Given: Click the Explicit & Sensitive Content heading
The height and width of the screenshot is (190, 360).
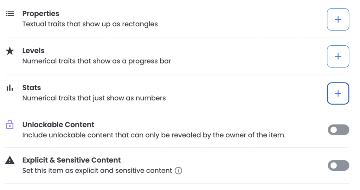Looking at the screenshot, I should [x=71, y=160].
